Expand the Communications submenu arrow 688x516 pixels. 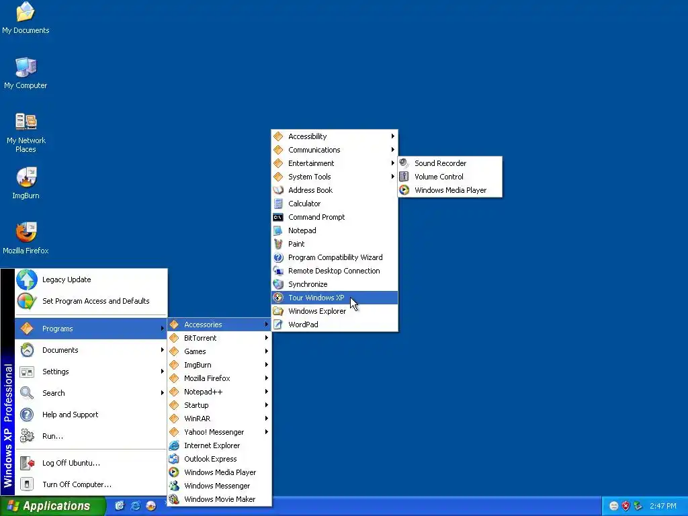coord(392,150)
